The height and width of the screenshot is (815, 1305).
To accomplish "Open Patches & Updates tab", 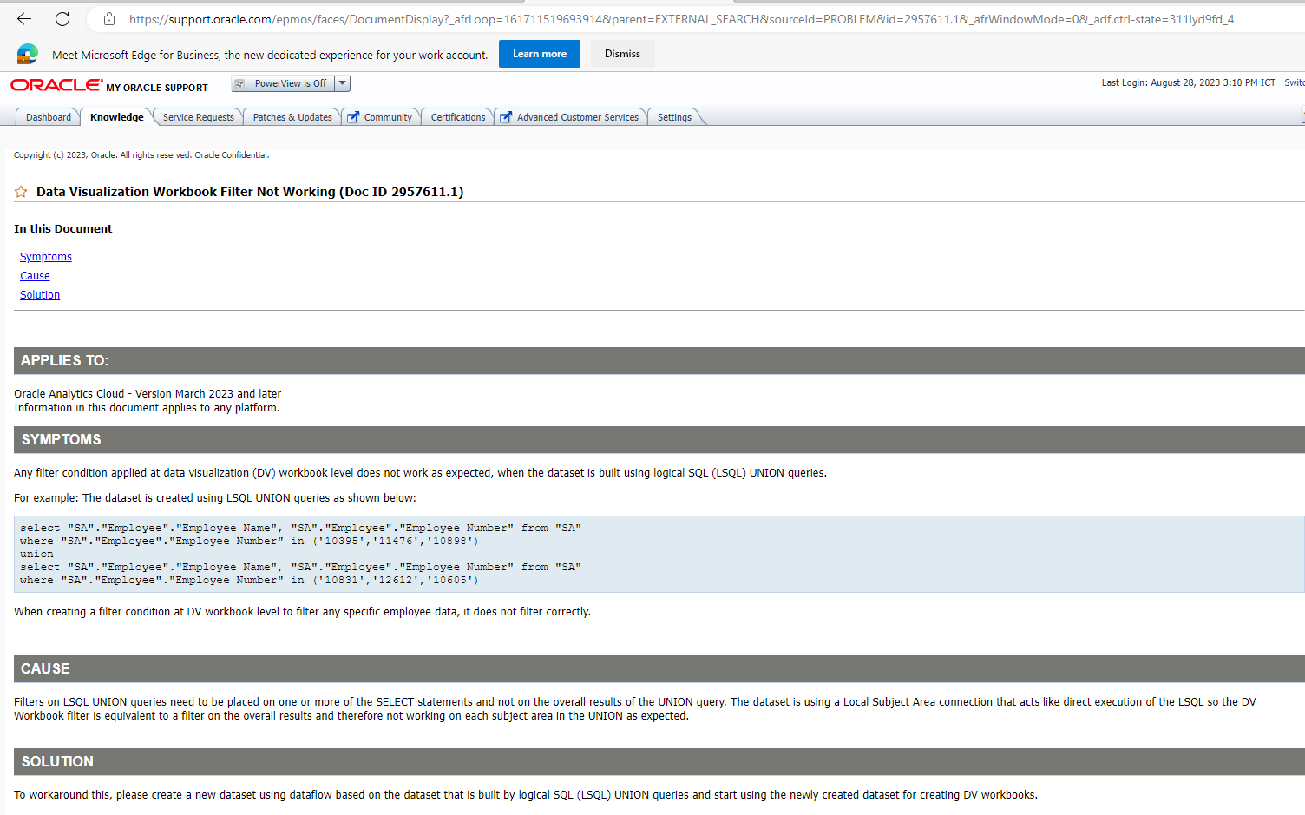I will click(292, 117).
